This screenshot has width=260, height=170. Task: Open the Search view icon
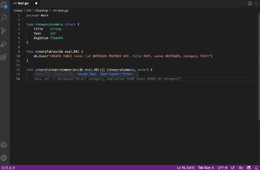pos(4,18)
